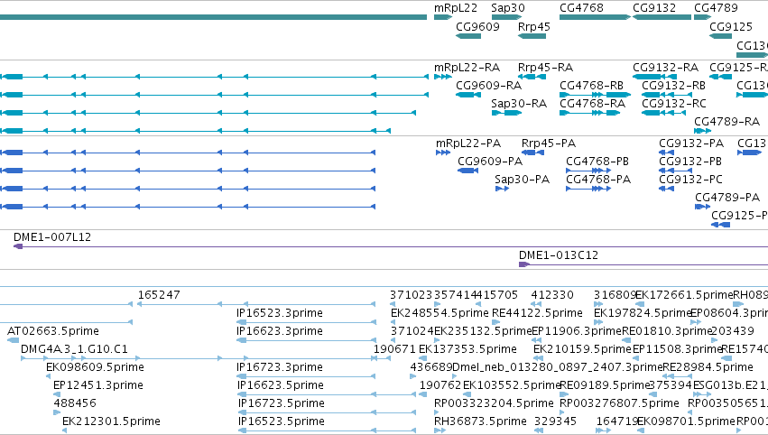Select EST label 488456
This screenshot has width=768, height=435.
[74, 403]
